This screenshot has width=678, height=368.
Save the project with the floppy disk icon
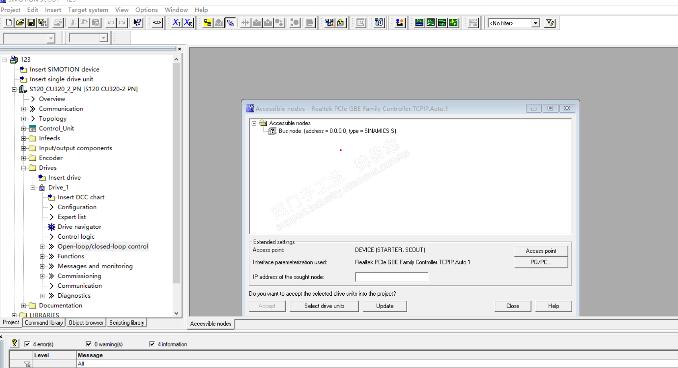coord(31,23)
